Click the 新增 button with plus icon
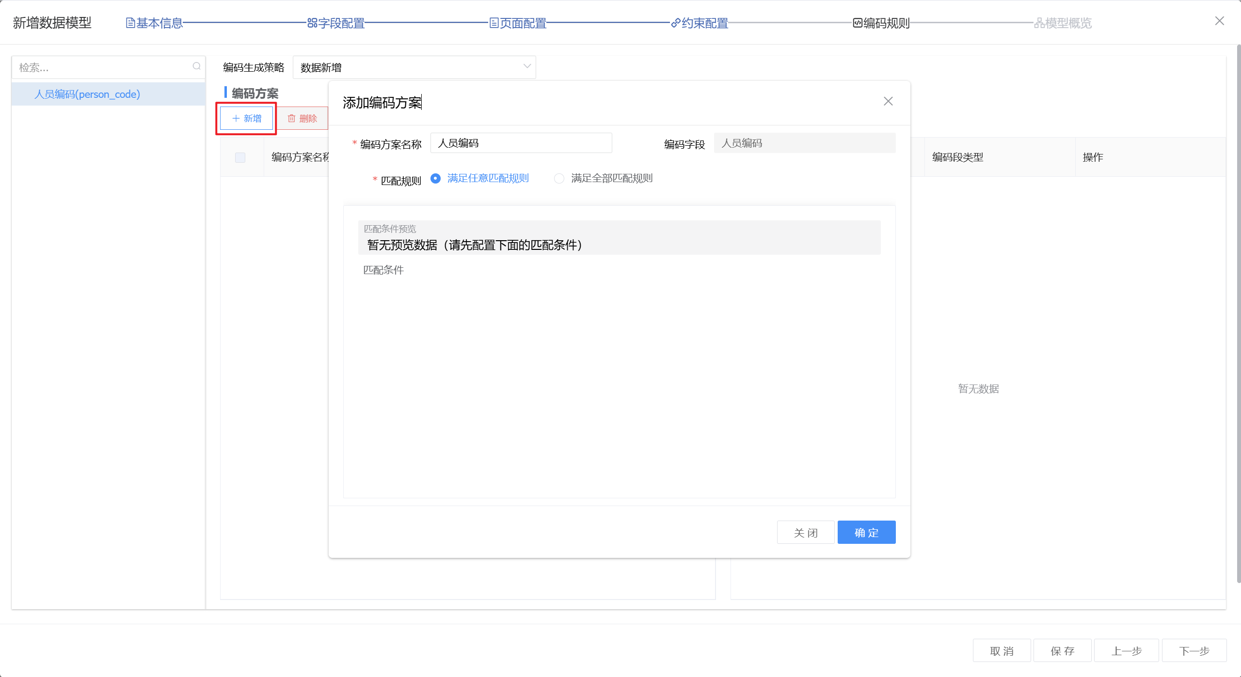 click(247, 118)
